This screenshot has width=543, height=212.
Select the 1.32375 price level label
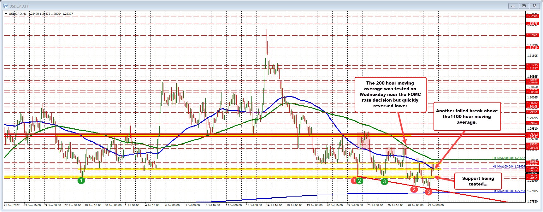(x=532, y=24)
